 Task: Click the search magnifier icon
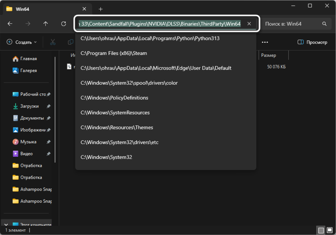pos(324,24)
